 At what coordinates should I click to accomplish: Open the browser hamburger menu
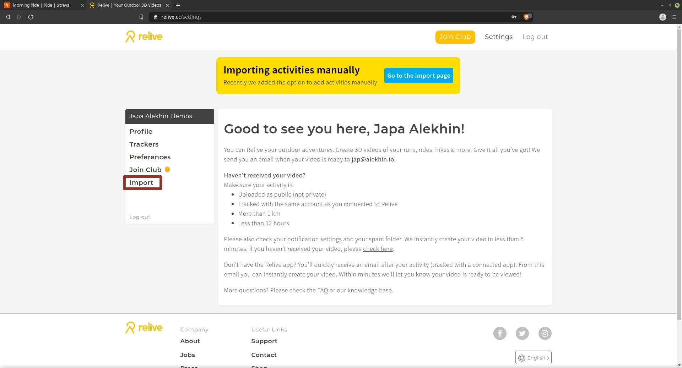click(674, 17)
